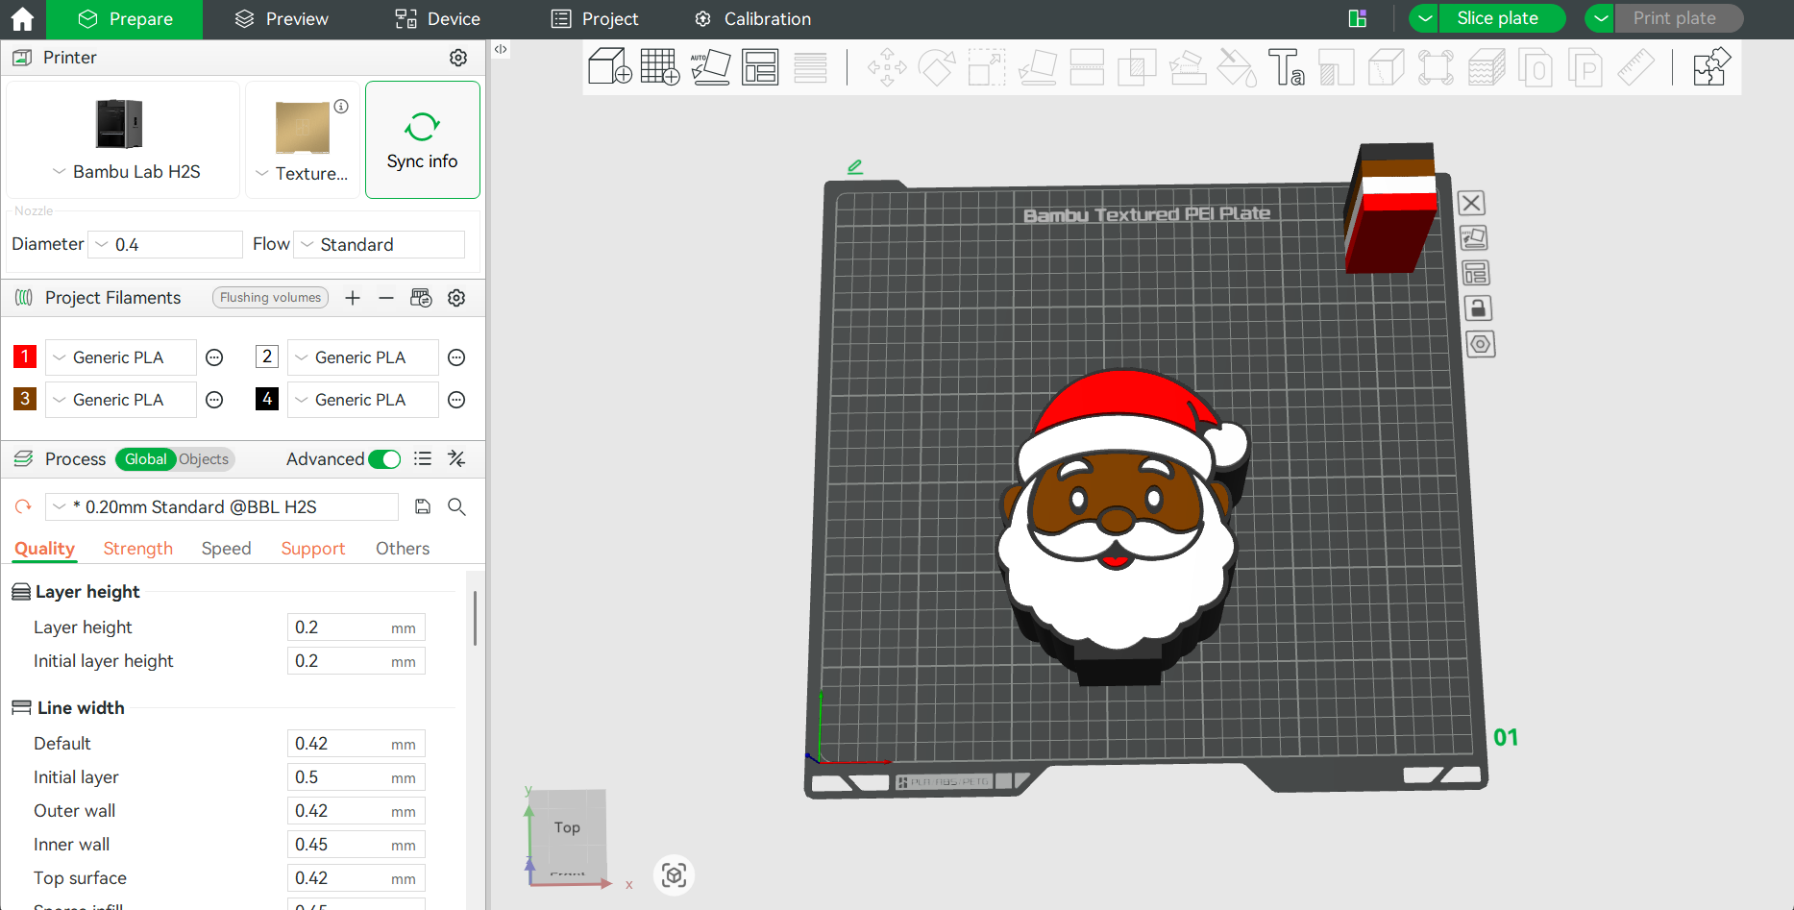
Task: Open the Text tool to add embossed text
Action: (x=1287, y=67)
